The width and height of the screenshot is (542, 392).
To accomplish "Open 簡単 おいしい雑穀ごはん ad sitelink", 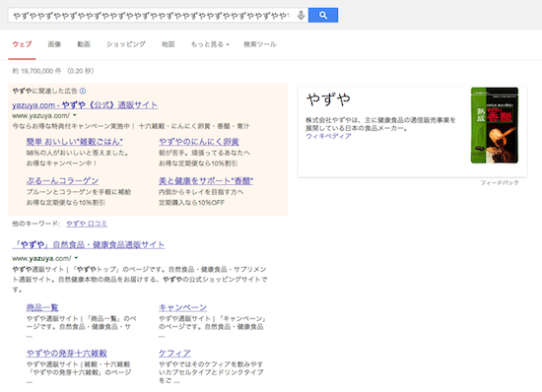I will point(75,142).
